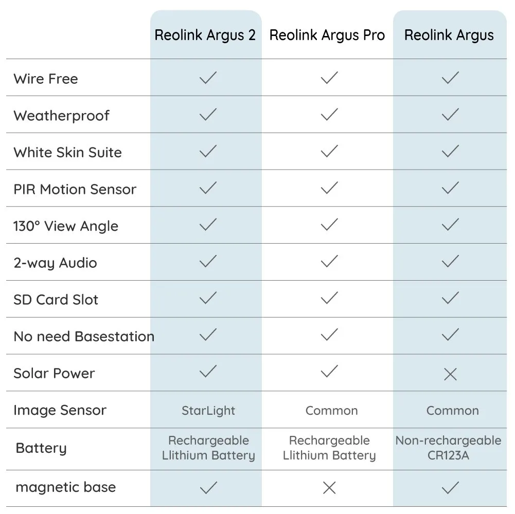Click the magnetic base checkmark for Argus 2

coord(208,488)
